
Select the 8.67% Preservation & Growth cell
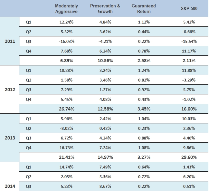(106, 186)
